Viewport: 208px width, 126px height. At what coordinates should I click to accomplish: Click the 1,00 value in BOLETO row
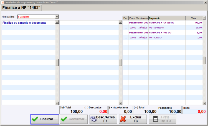click(199, 38)
